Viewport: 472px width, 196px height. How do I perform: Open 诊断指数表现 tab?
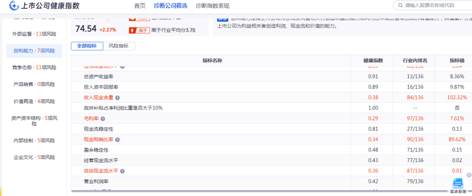click(212, 6)
